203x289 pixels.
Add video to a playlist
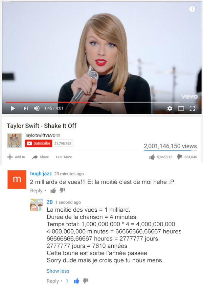coord(16,157)
